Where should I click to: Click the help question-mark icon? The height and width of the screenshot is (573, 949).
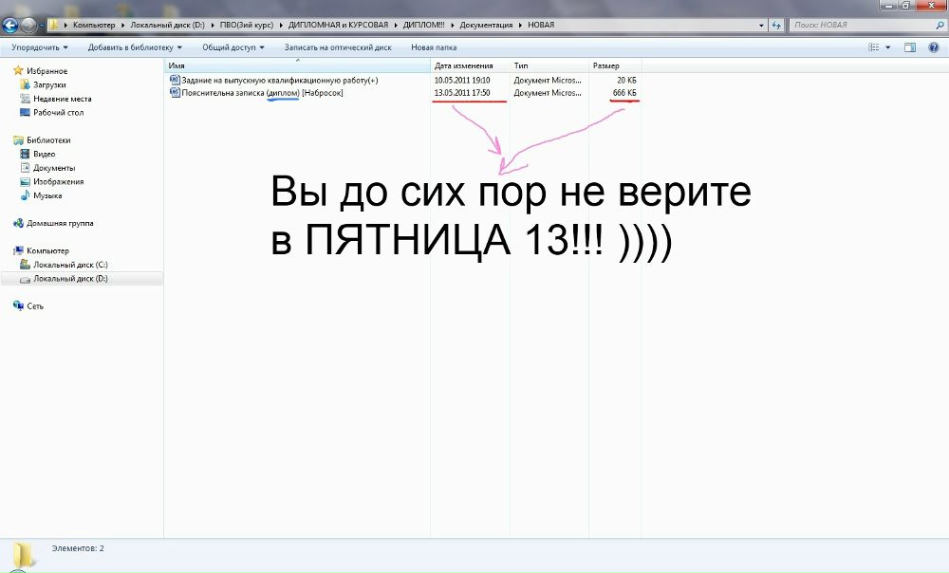[x=933, y=46]
